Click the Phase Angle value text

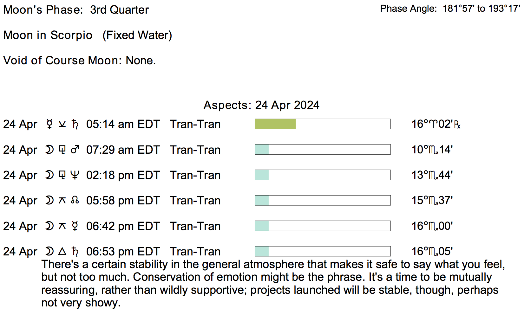point(481,9)
